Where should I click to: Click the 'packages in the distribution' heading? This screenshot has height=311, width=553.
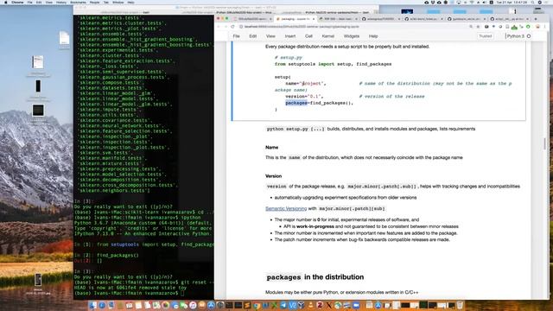tap(315, 277)
